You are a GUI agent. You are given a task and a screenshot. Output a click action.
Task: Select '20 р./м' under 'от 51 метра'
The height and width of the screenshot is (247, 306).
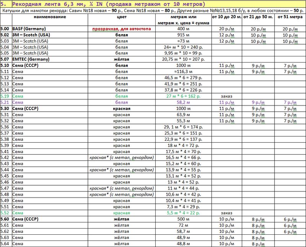290,29
